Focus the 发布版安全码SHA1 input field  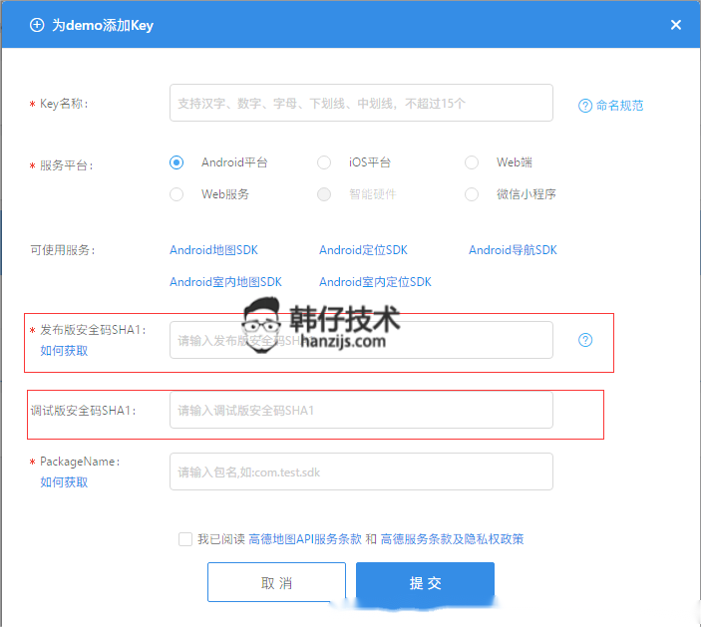click(x=361, y=340)
